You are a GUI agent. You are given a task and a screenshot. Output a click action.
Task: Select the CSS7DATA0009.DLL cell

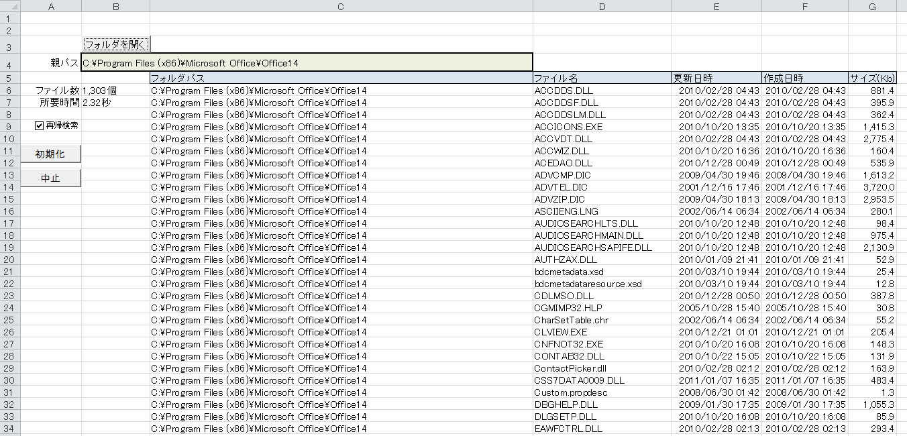(602, 380)
